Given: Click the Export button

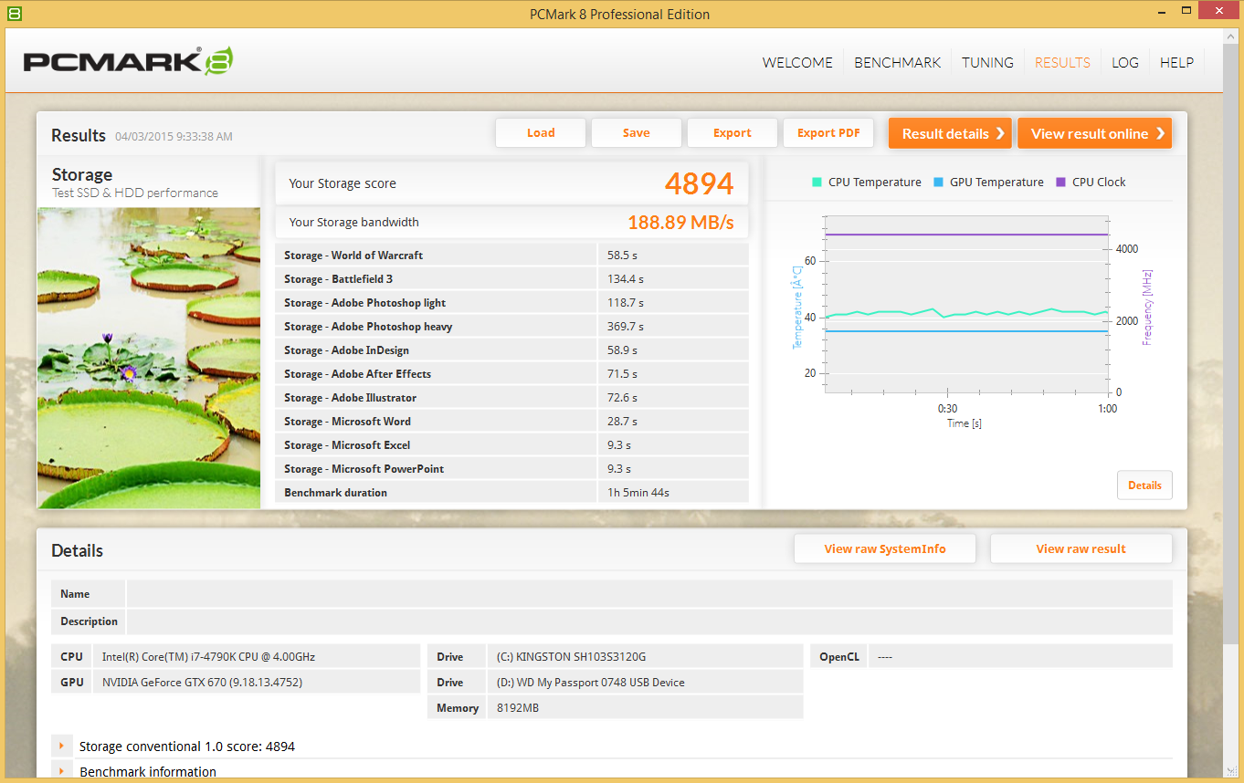Looking at the screenshot, I should click(x=733, y=133).
